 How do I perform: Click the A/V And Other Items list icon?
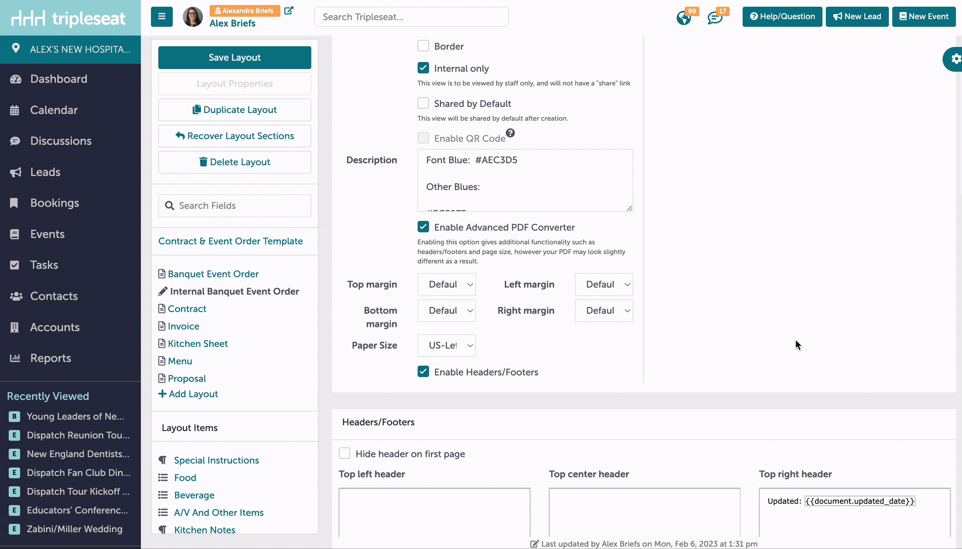click(163, 513)
